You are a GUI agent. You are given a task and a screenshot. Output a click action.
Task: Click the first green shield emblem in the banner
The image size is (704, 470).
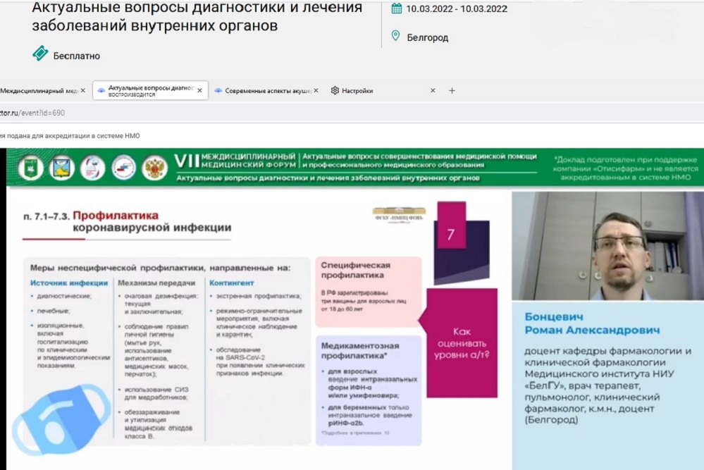30,168
